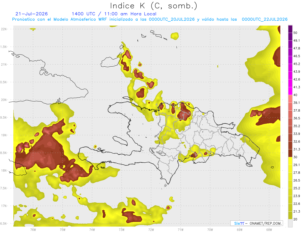Viewport: 302px width, 233px height.
Task: Pick the dark brown legend swatch just above 30
Action: (290, 153)
